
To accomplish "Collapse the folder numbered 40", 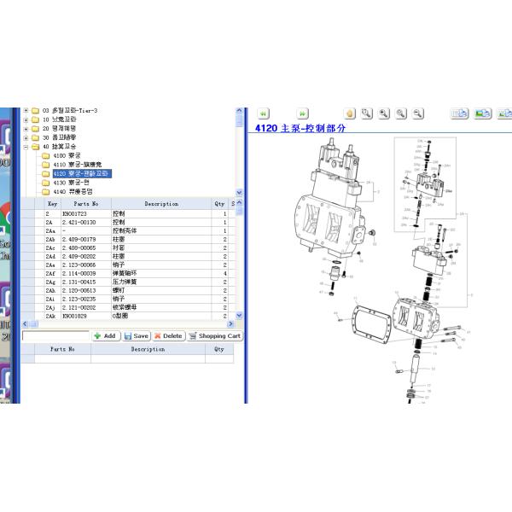I will pos(26,147).
